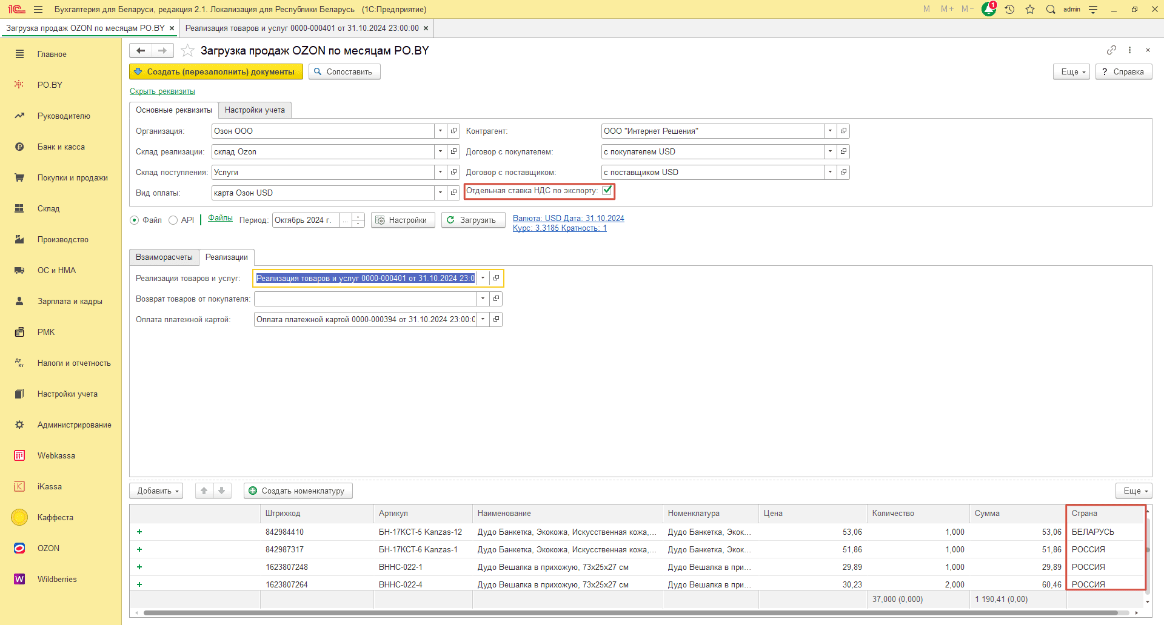Open Wildberries section
1164x625 pixels.
tap(57, 579)
